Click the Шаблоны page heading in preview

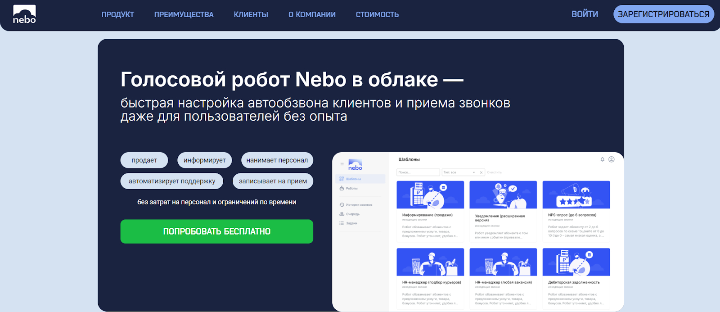click(409, 159)
